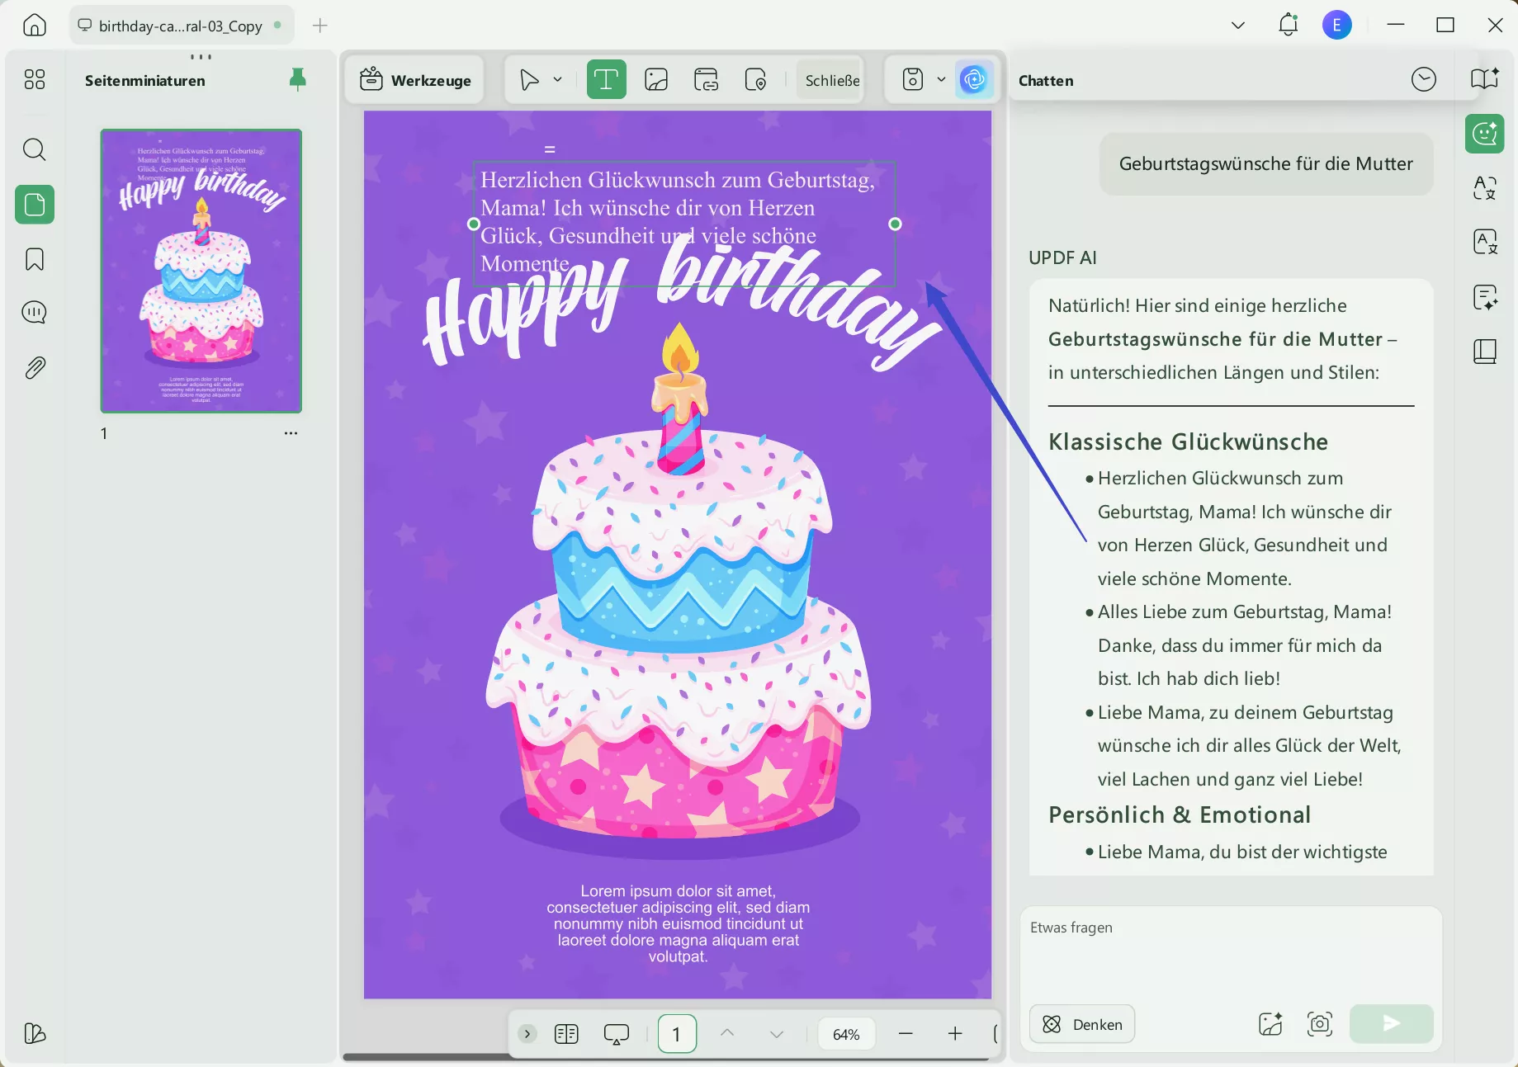1518x1067 pixels.
Task: Expand the bottom toolbar chevron
Action: coord(527,1033)
